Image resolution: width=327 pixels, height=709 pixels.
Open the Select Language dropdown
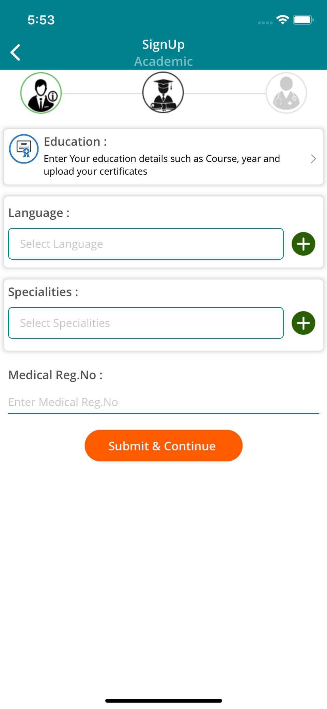coord(146,244)
